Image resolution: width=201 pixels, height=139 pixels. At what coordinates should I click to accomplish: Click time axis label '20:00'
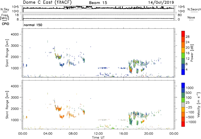point(148,134)
